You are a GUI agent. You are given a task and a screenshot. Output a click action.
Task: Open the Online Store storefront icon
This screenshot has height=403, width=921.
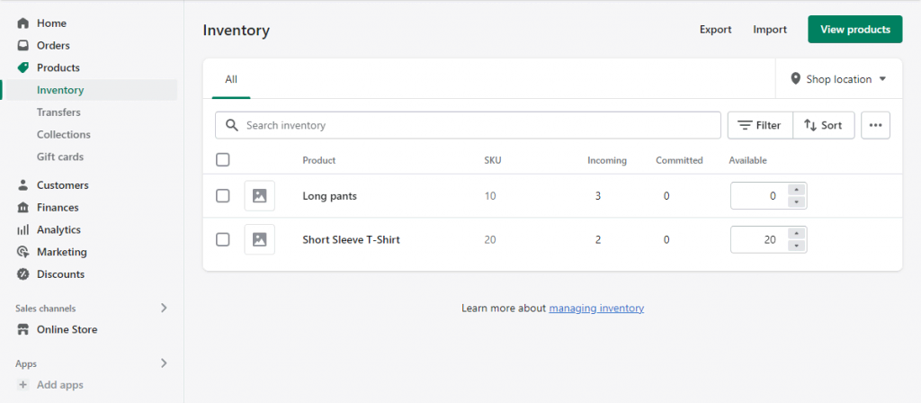point(23,330)
